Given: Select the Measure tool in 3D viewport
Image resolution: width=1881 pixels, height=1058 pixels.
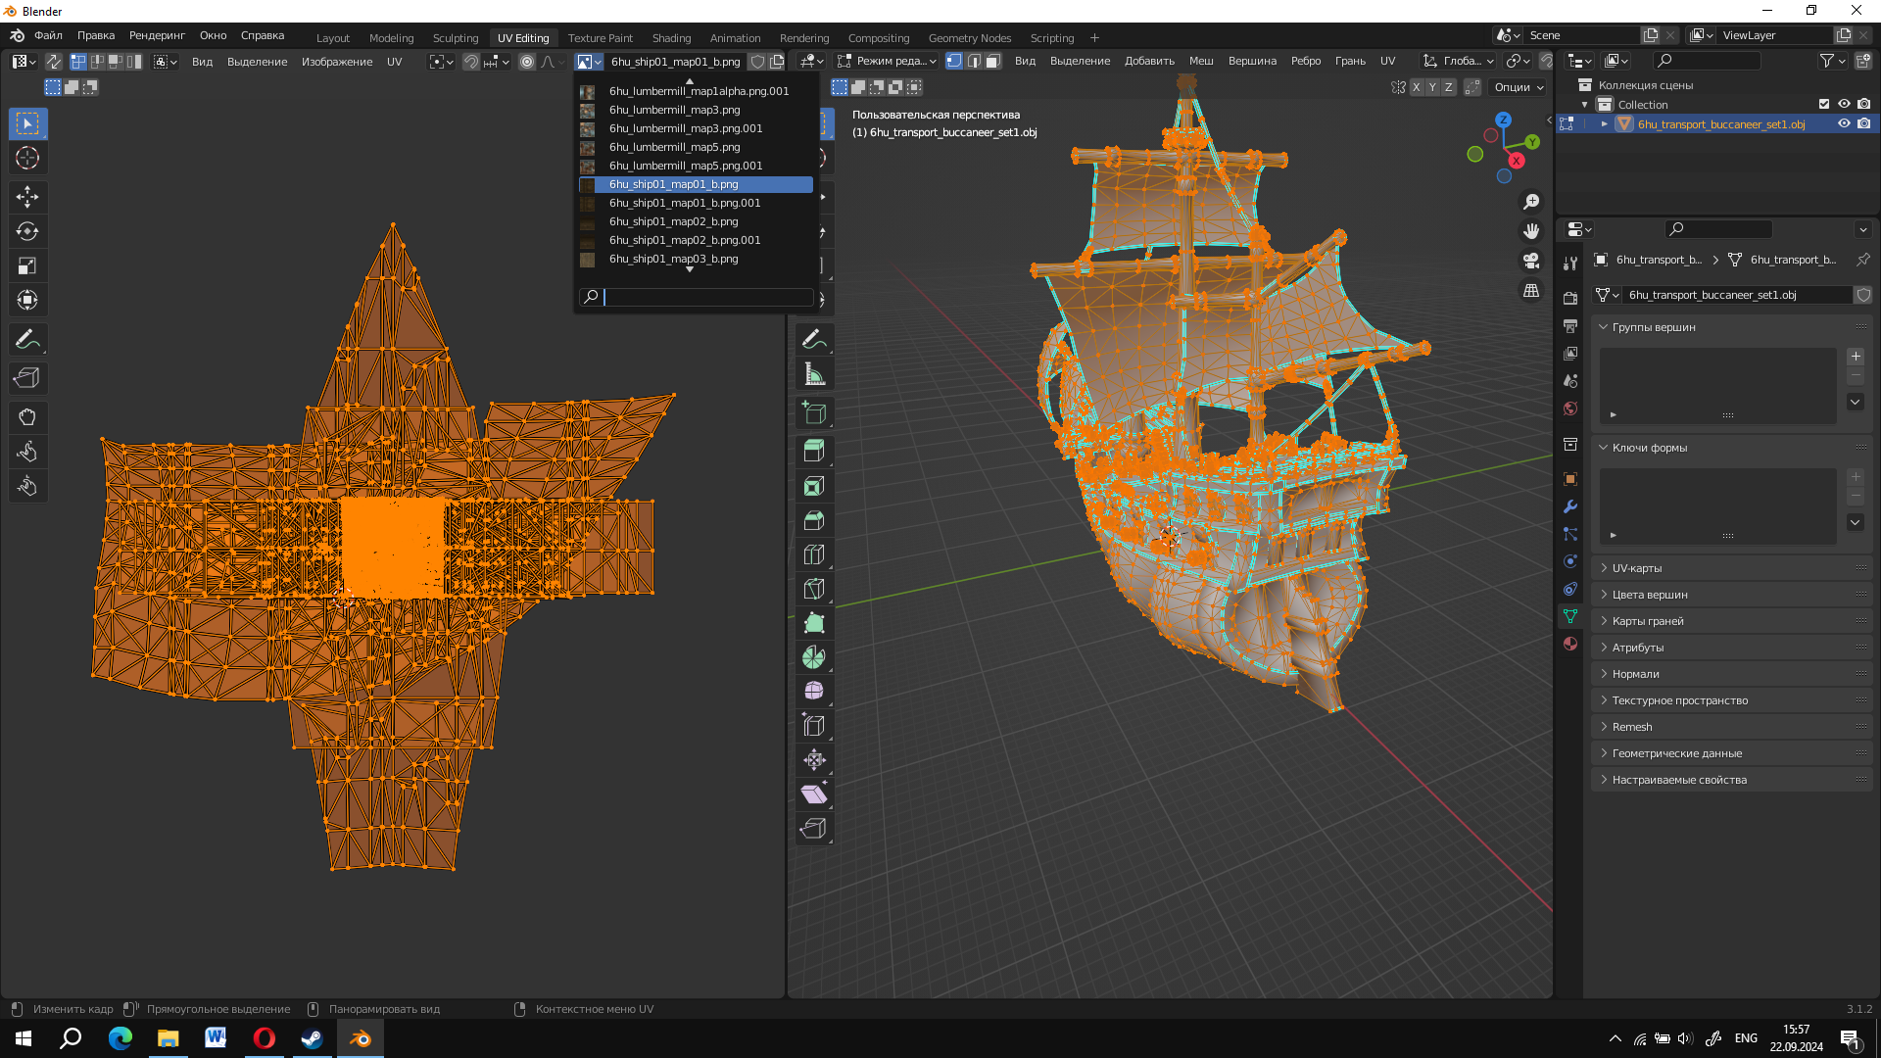Looking at the screenshot, I should [x=814, y=374].
